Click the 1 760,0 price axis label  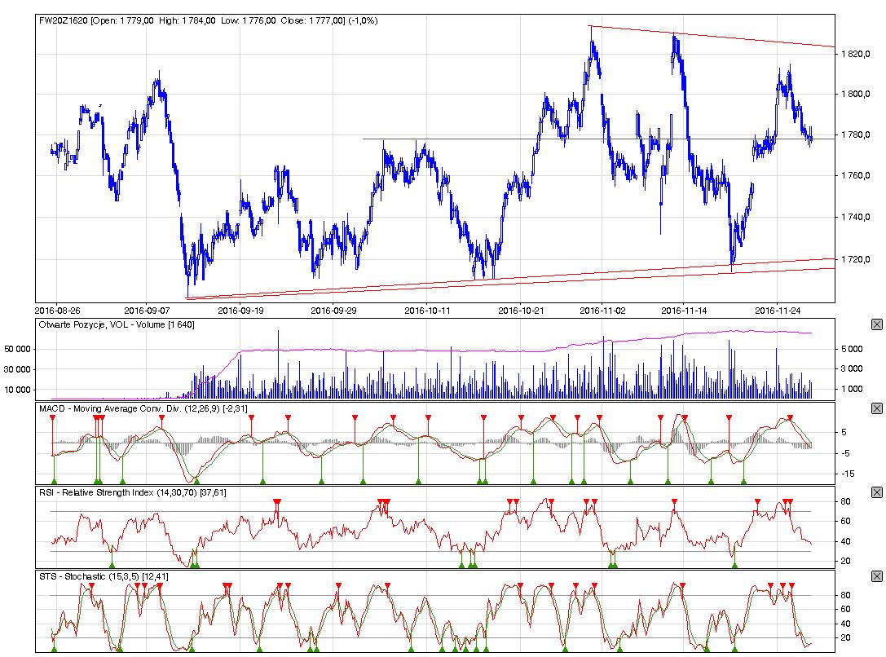click(856, 175)
